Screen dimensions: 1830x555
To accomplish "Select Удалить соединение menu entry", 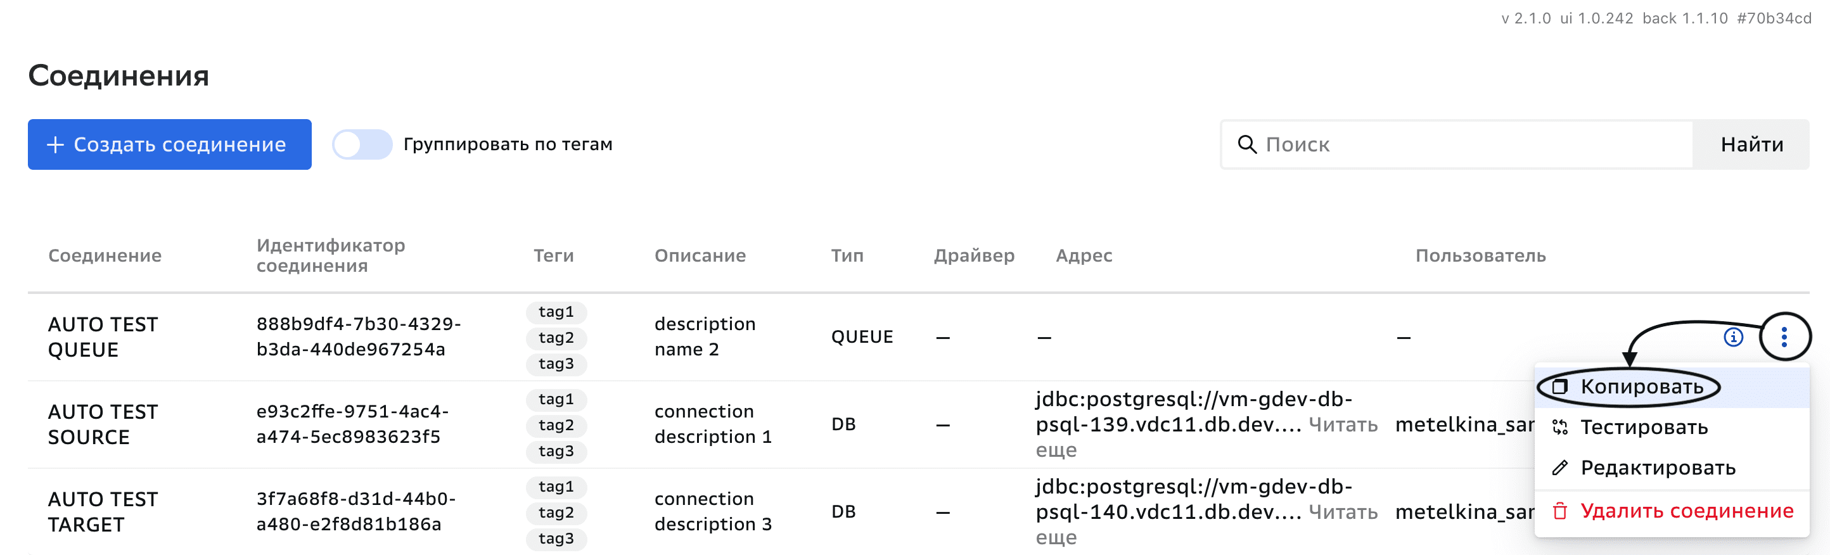I will (x=1687, y=511).
